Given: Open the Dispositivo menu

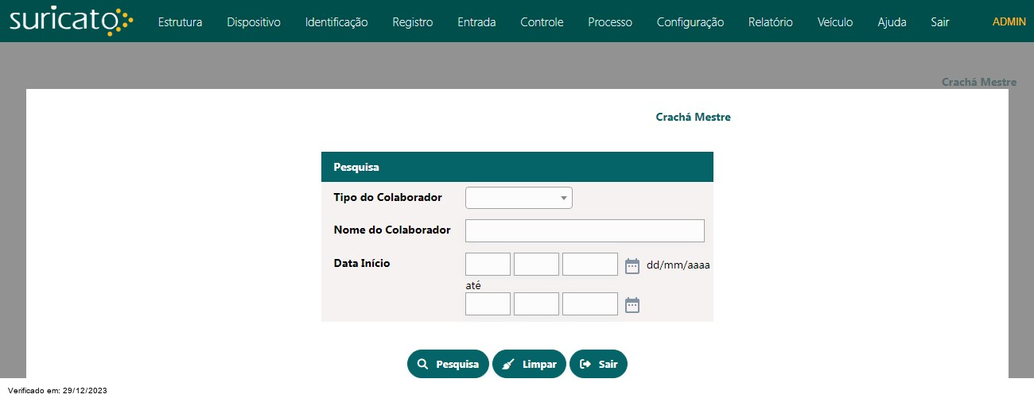Looking at the screenshot, I should coord(254,22).
